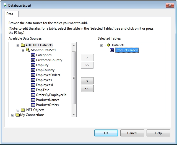Expand the My Connections node
Image resolution: width=177 pixels, height=145 pixels.
(13, 115)
